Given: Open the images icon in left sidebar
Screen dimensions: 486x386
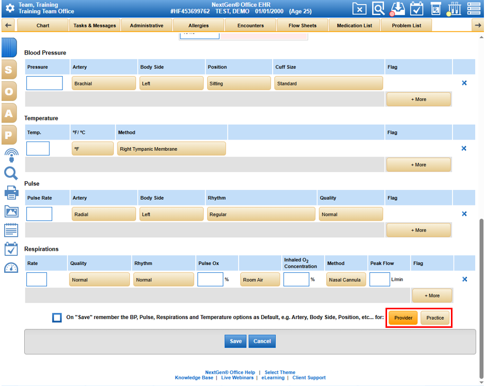Looking at the screenshot, I should (11, 211).
